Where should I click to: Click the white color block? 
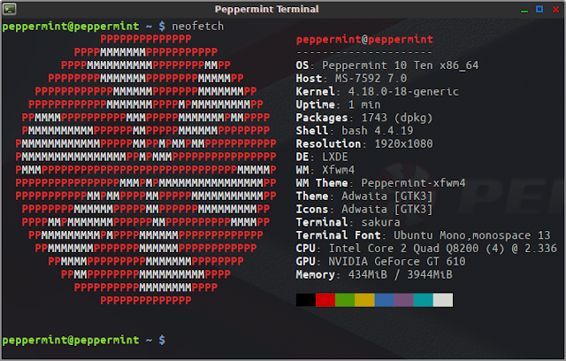pos(443,300)
